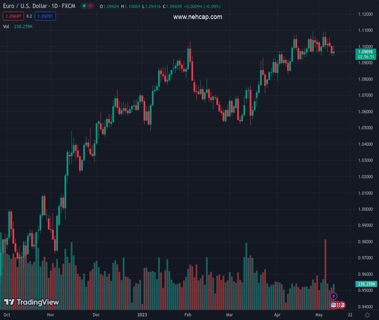Open the chart settings gear icon
Viewport: 379px width, 320px height.
point(367,315)
